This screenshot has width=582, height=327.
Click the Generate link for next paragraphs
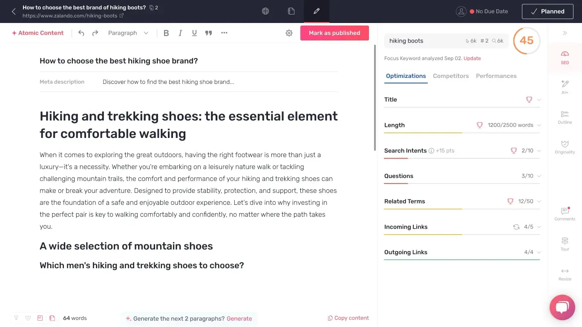tap(239, 318)
